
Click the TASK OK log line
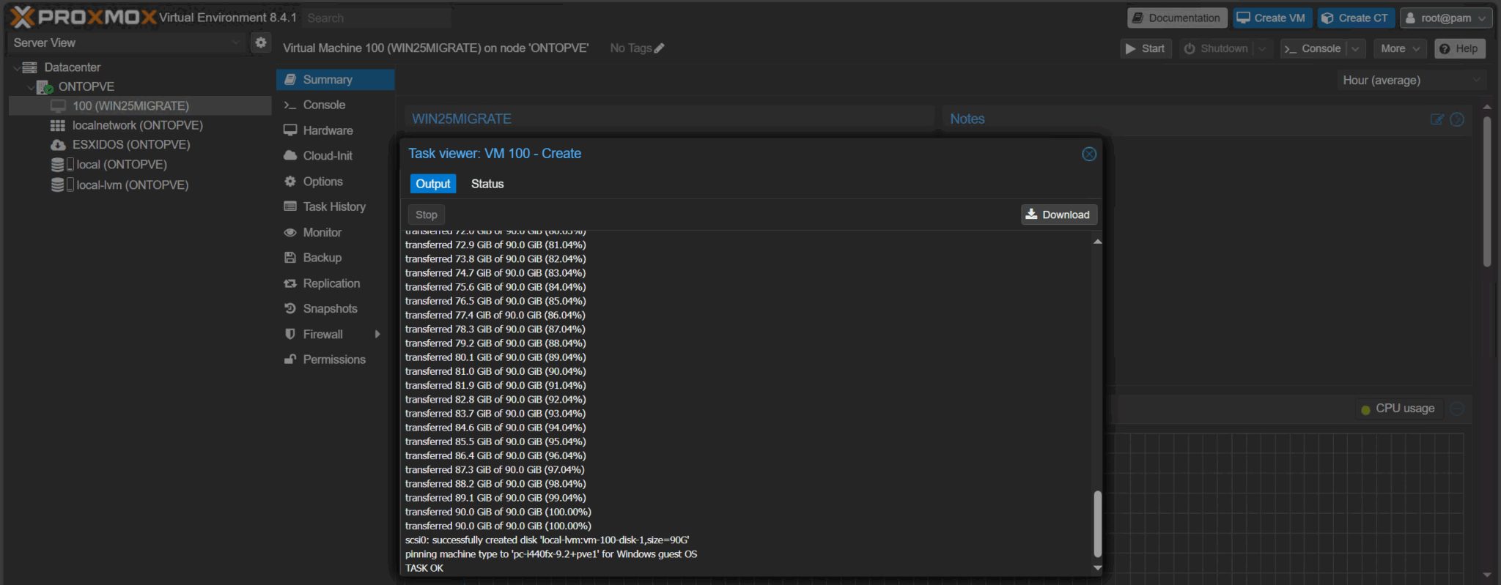(x=424, y=568)
